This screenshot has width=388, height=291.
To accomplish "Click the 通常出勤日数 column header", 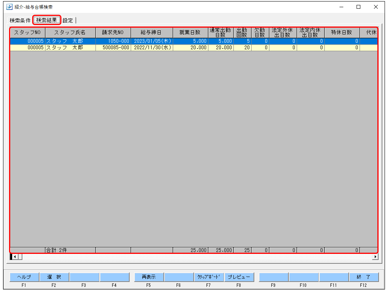I will click(221, 33).
